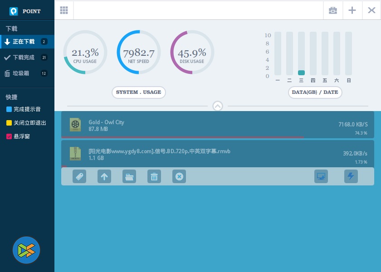The width and height of the screenshot is (381, 272).
Task: Open the grid view icon
Action: pos(64,10)
